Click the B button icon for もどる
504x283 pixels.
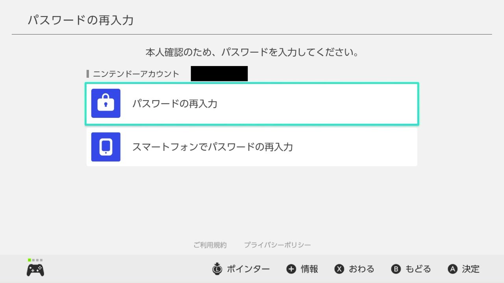396,269
